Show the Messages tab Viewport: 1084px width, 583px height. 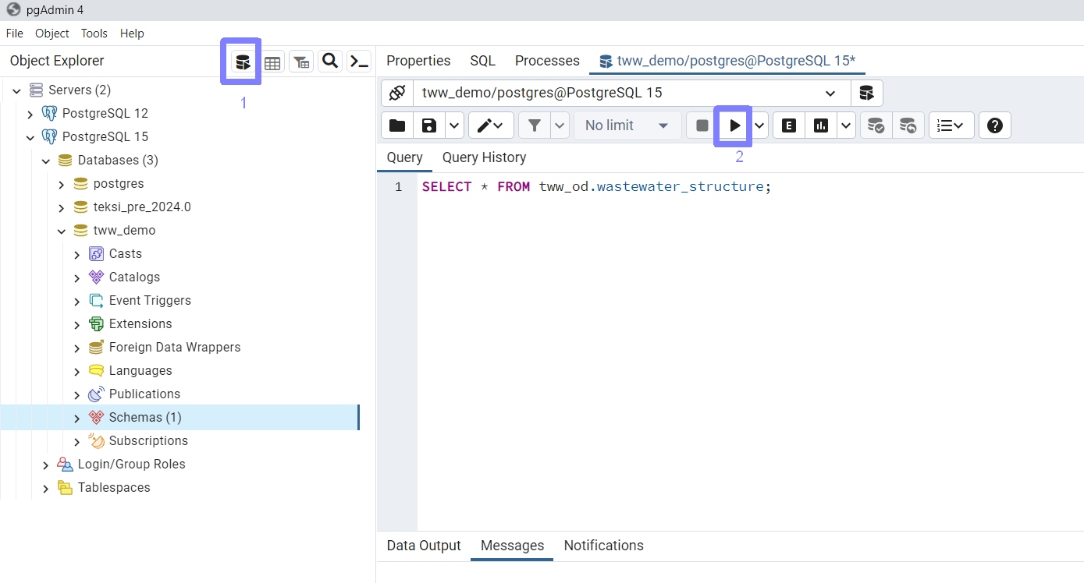coord(512,546)
